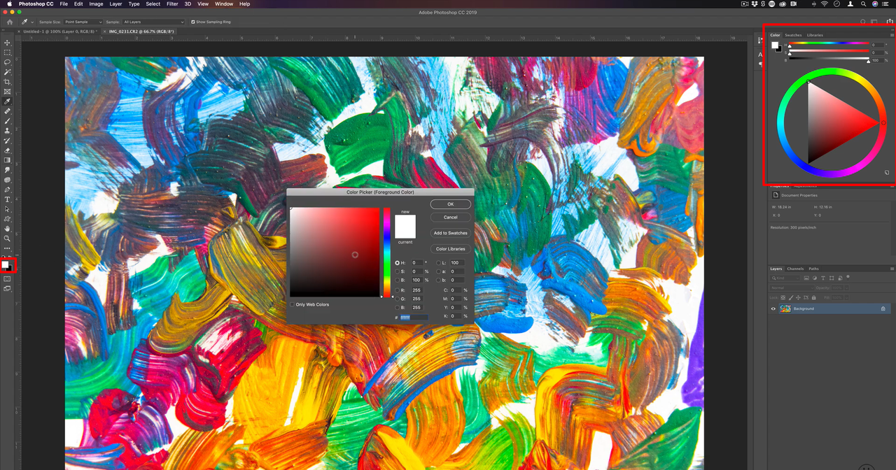This screenshot has width=896, height=470.
Task: Open the Apple menu
Action: pyautogui.click(x=10, y=3)
